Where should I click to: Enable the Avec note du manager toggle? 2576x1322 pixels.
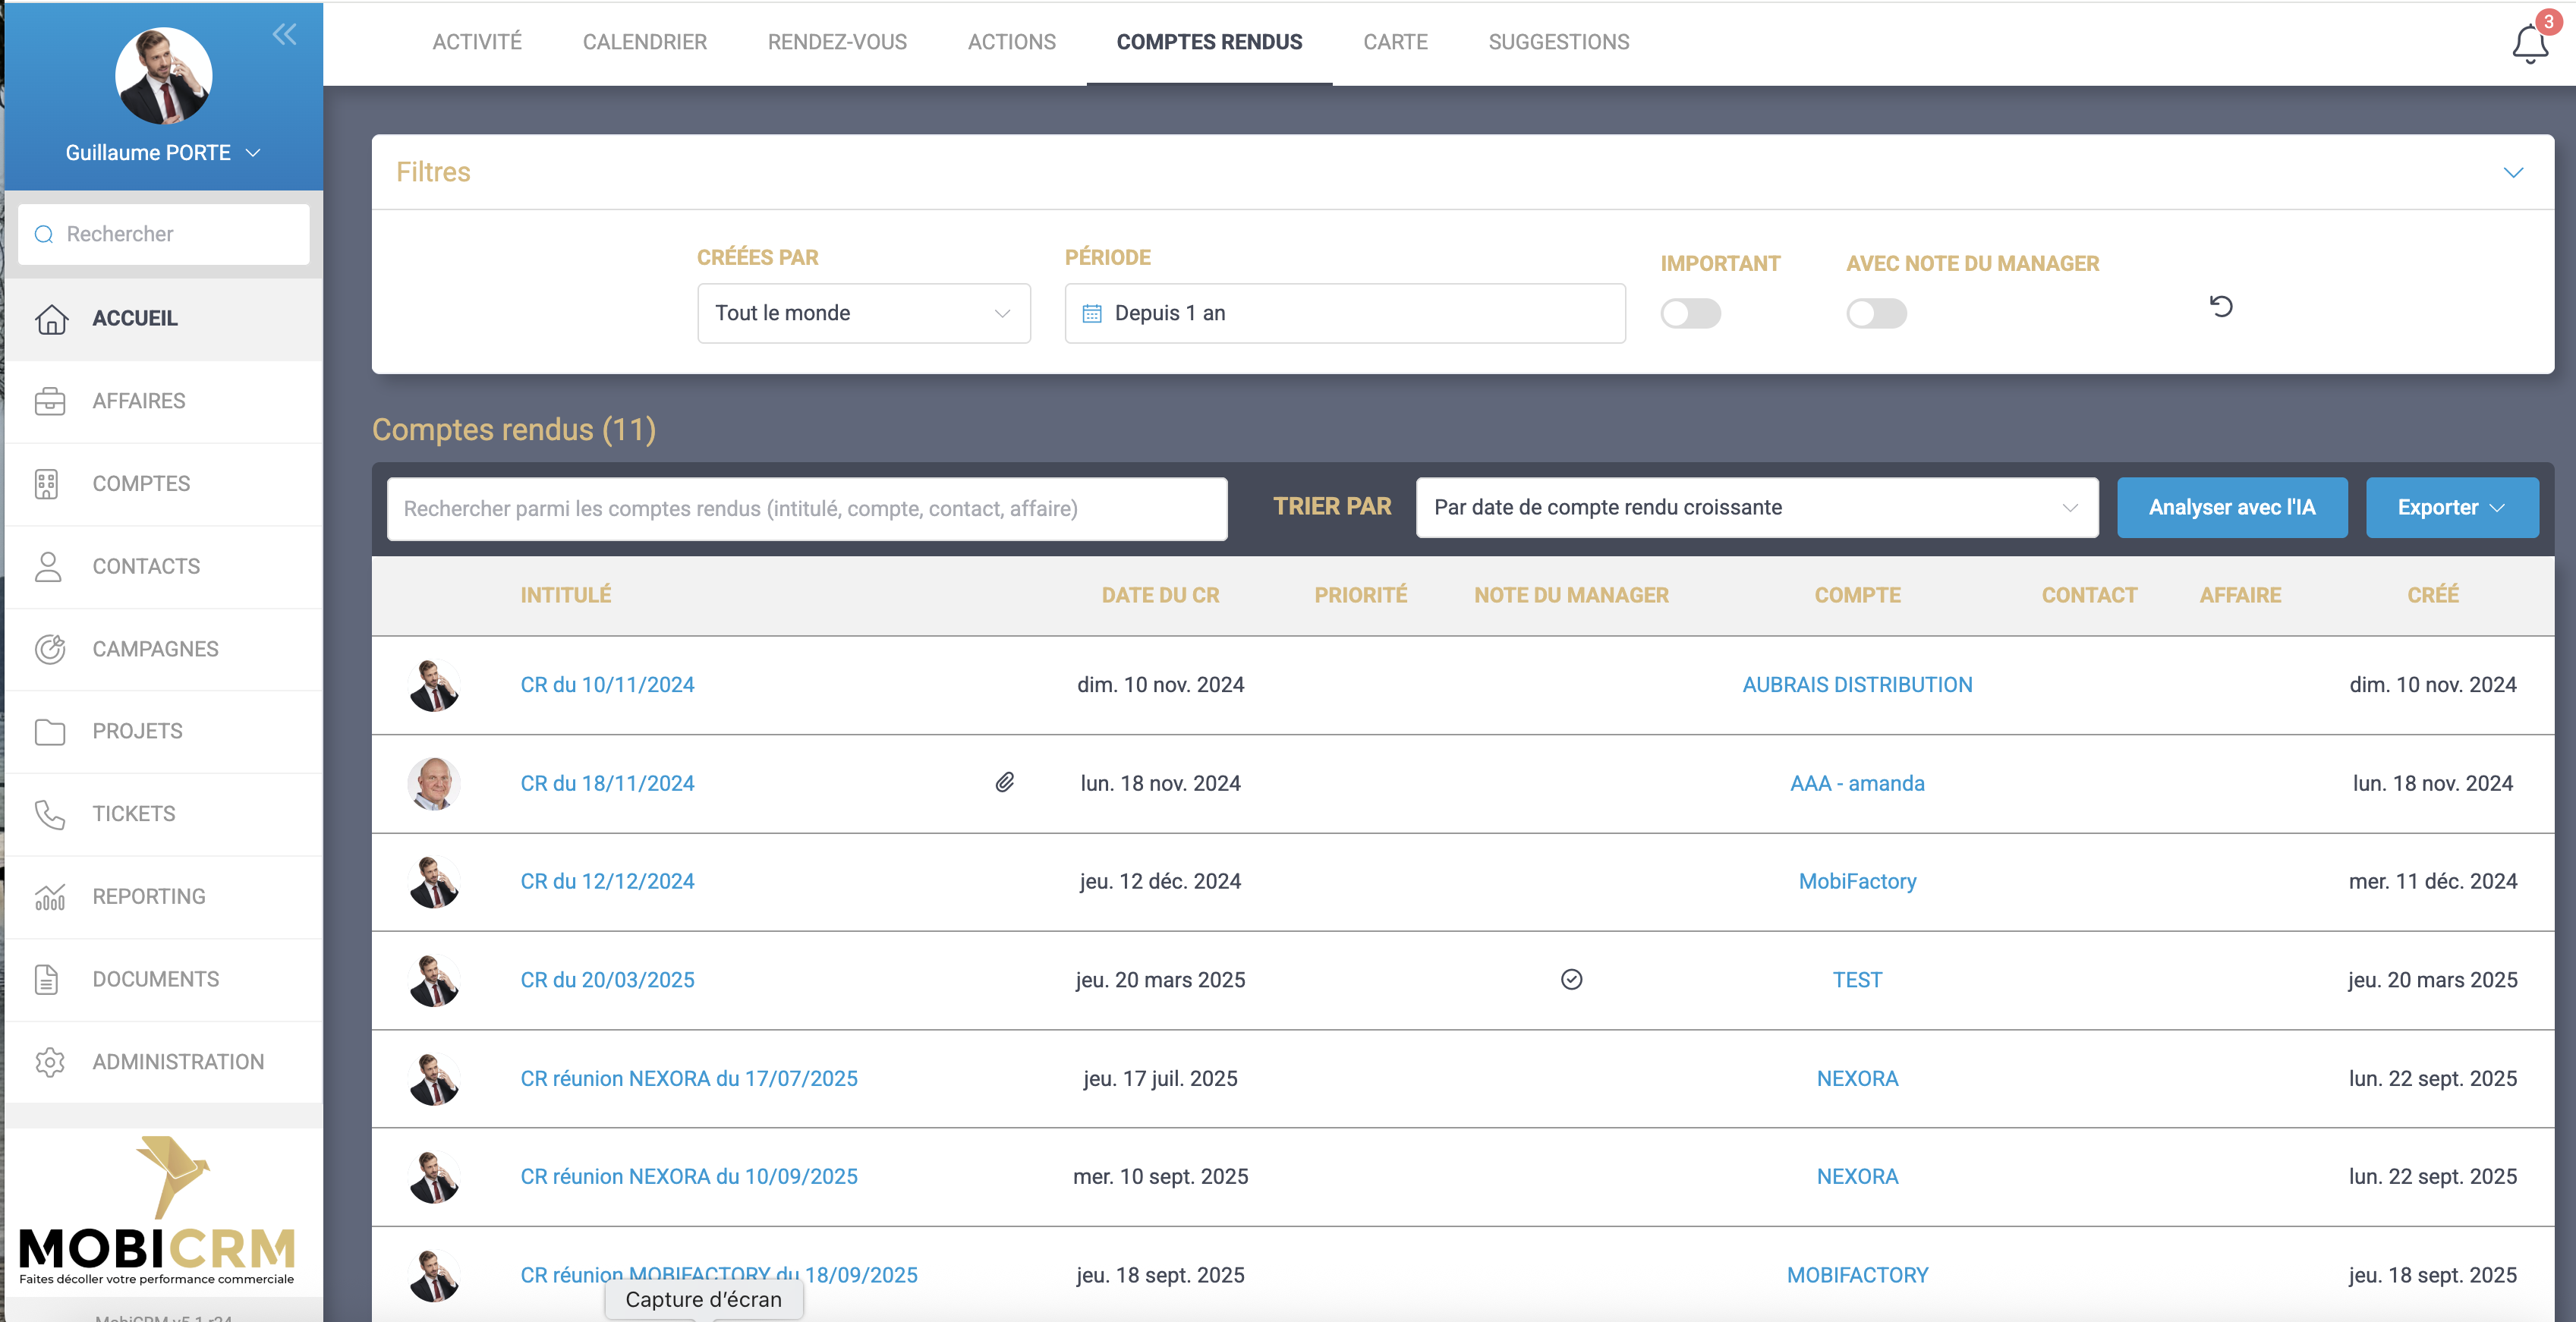click(x=1876, y=314)
